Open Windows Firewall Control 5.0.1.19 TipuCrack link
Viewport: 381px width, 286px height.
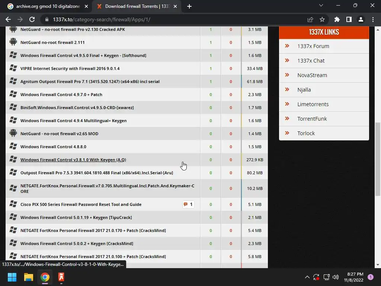pos(76,217)
